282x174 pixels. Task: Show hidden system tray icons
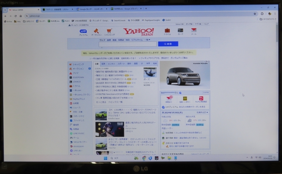pos(247,158)
